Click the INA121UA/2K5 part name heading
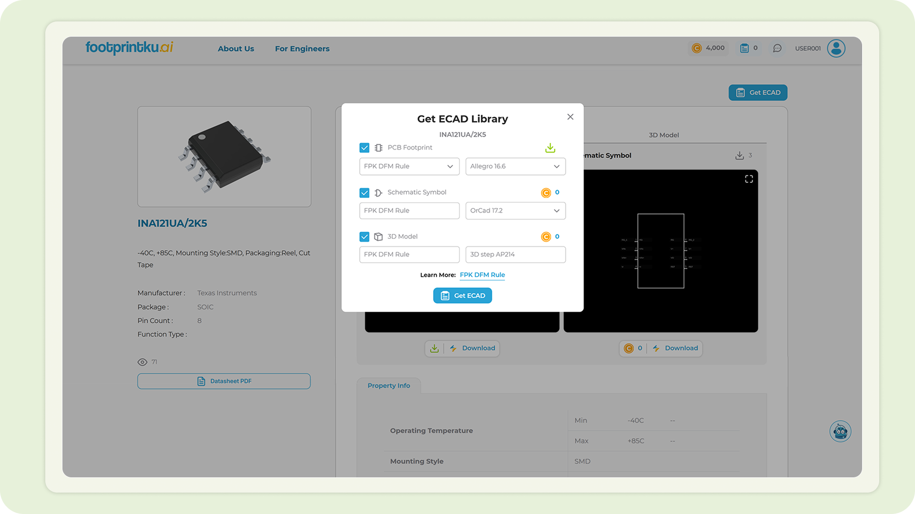The height and width of the screenshot is (514, 915). 173,223
